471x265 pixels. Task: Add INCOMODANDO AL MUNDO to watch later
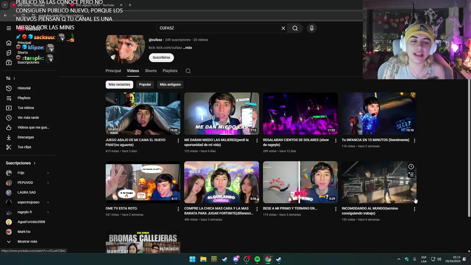pos(411,167)
